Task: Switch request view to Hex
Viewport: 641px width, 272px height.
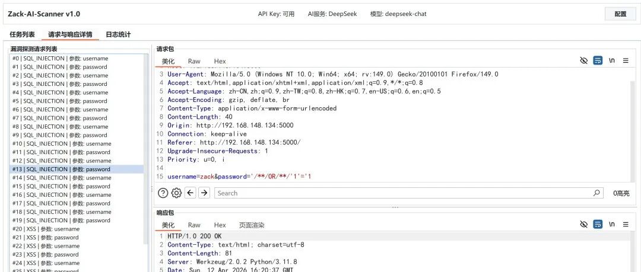Action: (x=220, y=61)
